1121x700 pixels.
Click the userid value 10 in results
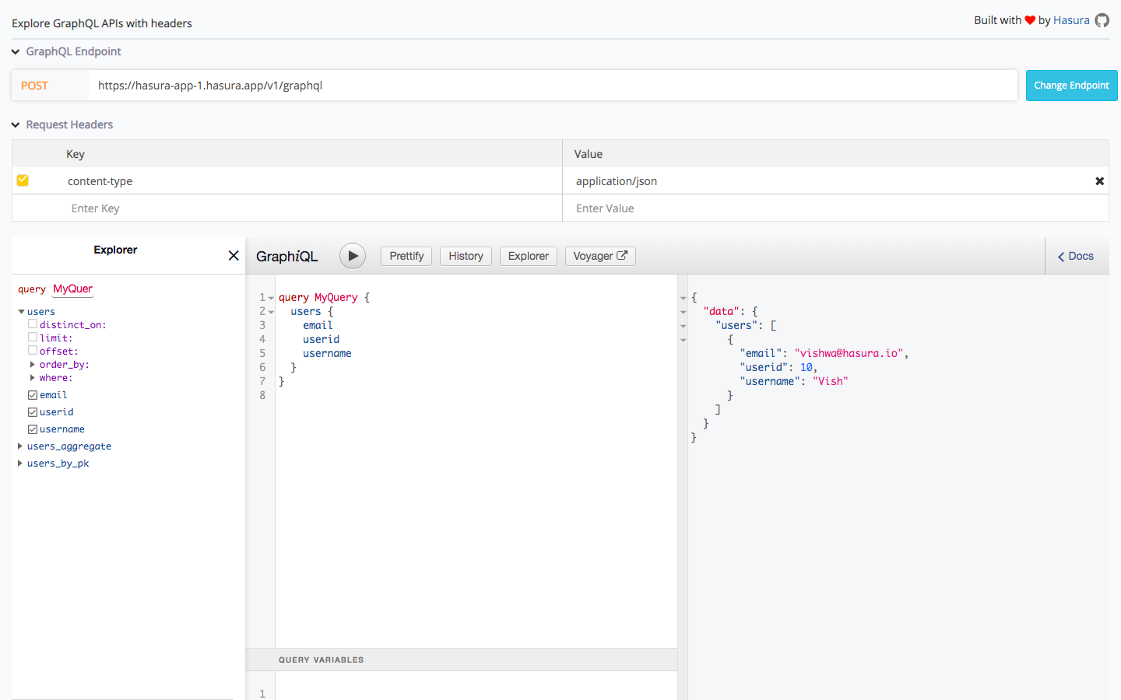pyautogui.click(x=806, y=367)
